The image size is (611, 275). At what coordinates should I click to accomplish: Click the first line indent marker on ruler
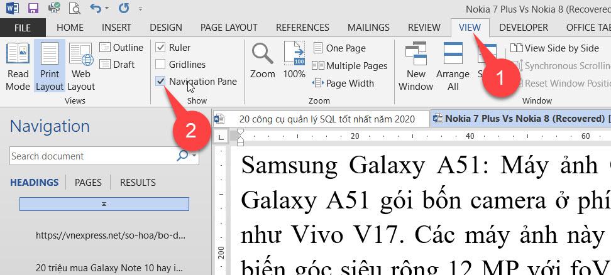[x=240, y=132]
